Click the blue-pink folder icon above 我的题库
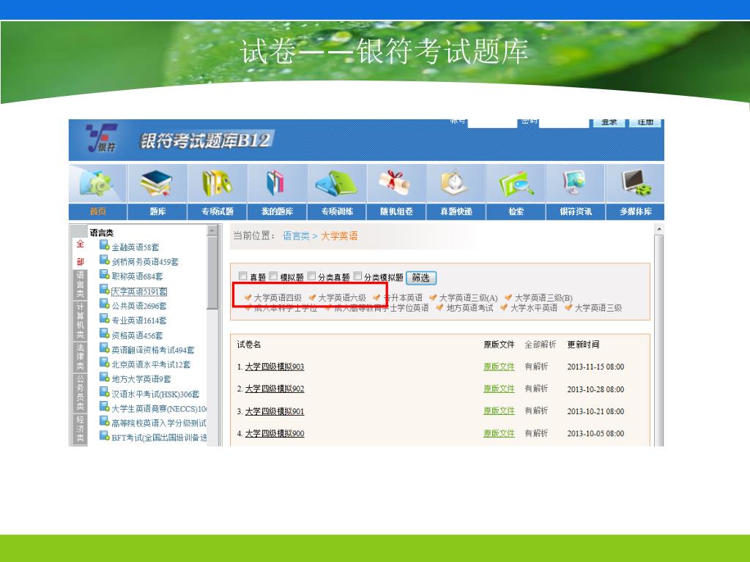This screenshot has height=562, width=750. click(275, 183)
